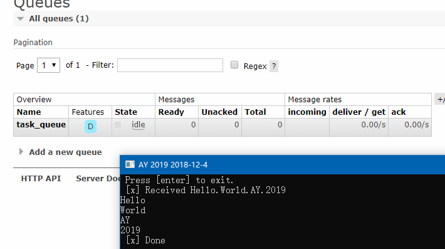Click the [x] Done console line
This screenshot has height=249, width=445.
coord(145,240)
